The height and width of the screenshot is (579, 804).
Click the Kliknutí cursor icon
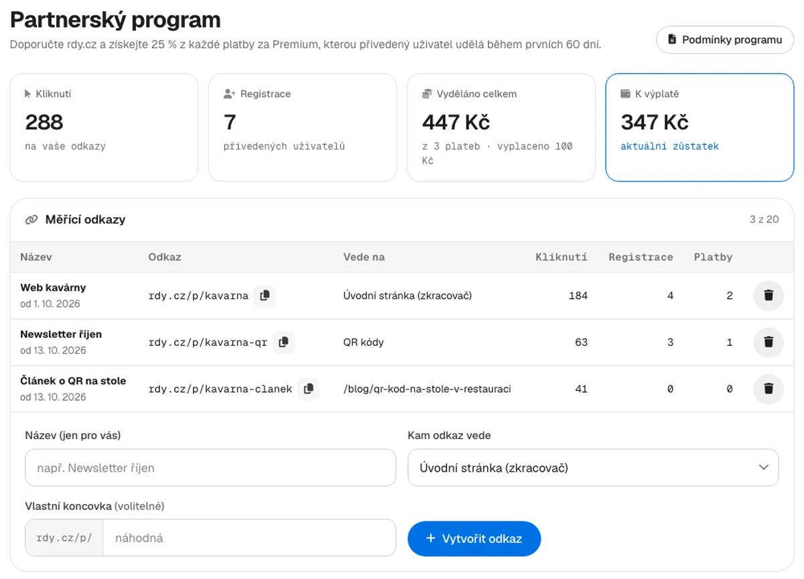pyautogui.click(x=28, y=94)
